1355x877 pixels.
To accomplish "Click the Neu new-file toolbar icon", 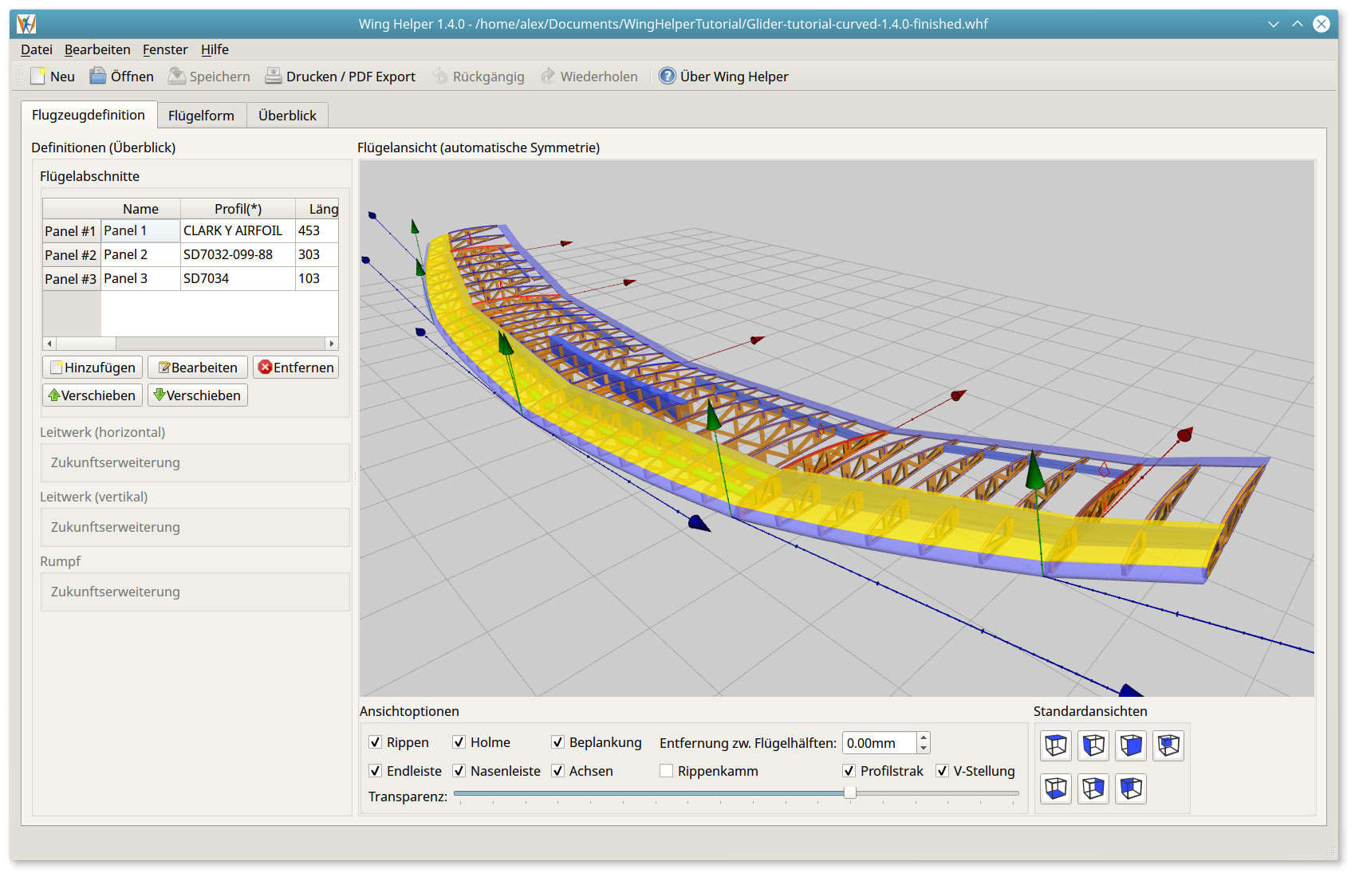I will pyautogui.click(x=38, y=77).
